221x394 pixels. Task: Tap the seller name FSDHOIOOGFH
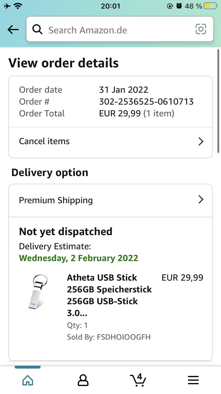point(124,337)
